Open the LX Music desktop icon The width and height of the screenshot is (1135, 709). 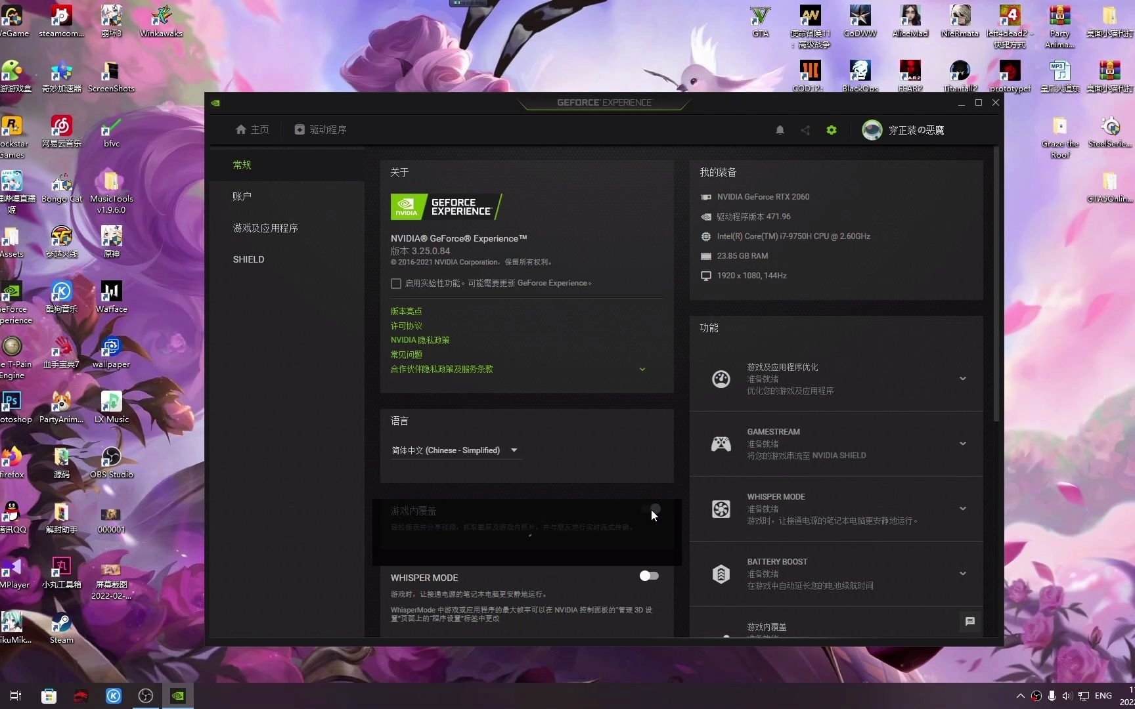tap(111, 407)
